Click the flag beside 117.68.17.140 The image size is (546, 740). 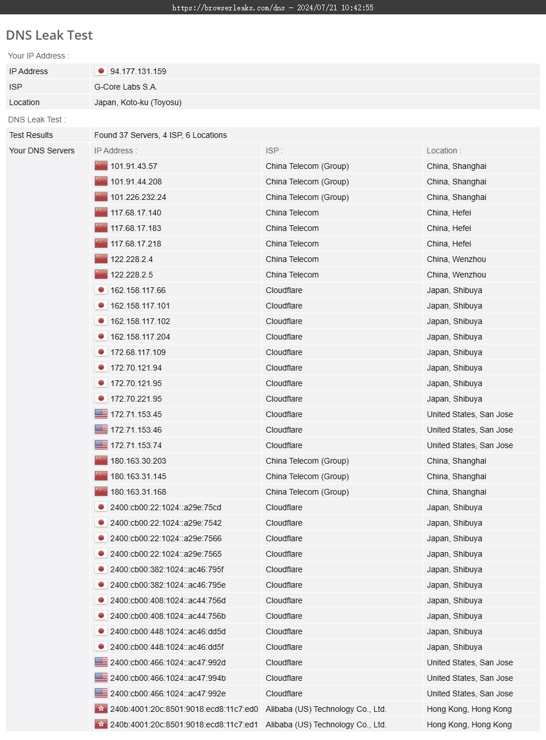pyautogui.click(x=101, y=213)
